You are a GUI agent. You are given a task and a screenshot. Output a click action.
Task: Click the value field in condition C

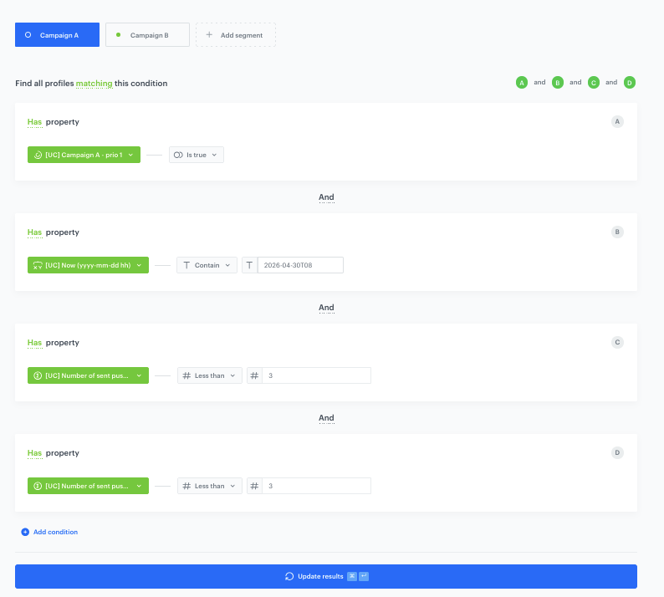point(318,375)
